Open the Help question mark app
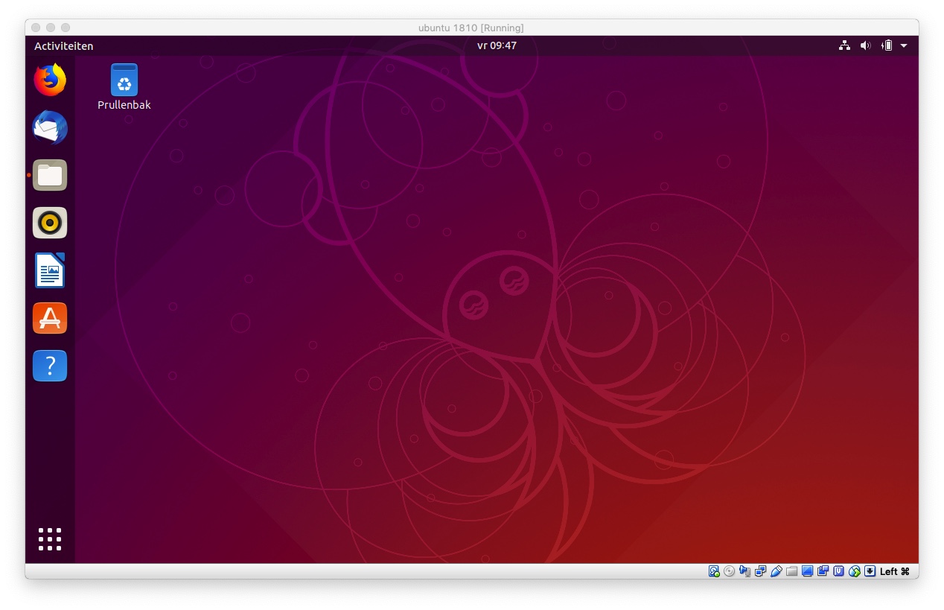The height and width of the screenshot is (610, 944). tap(50, 366)
